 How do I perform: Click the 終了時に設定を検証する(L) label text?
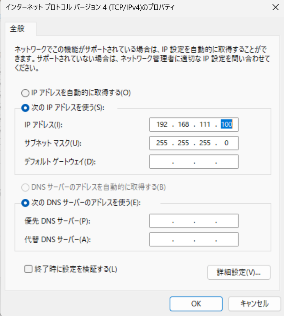[76, 269]
